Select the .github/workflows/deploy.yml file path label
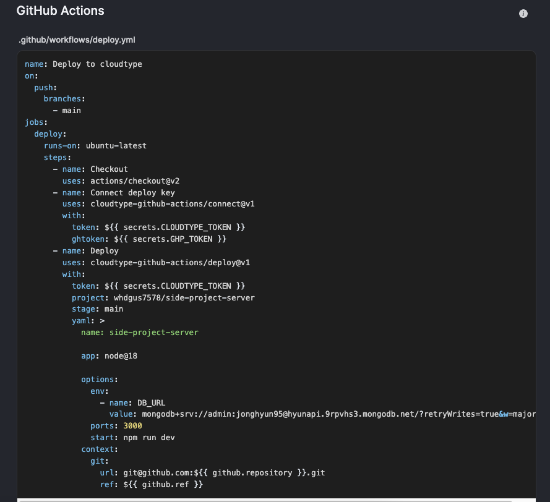Image resolution: width=550 pixels, height=502 pixels. click(x=77, y=40)
